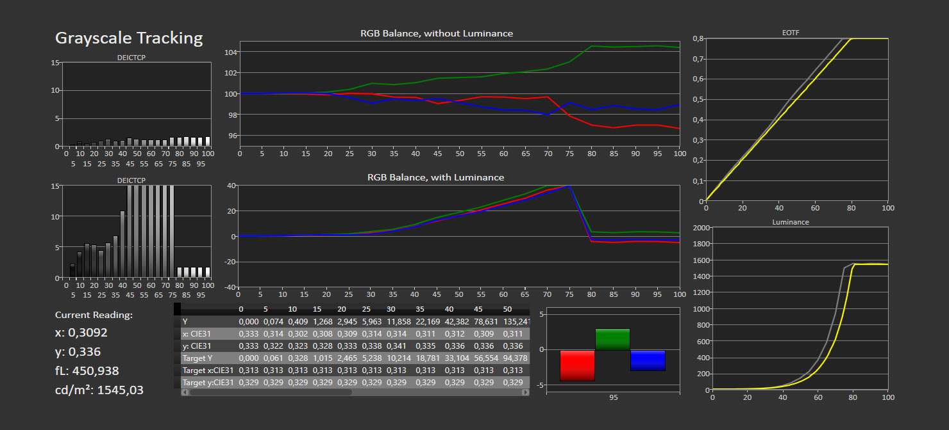
Task: Click inside the Luminance curve chart
Action: 800,308
